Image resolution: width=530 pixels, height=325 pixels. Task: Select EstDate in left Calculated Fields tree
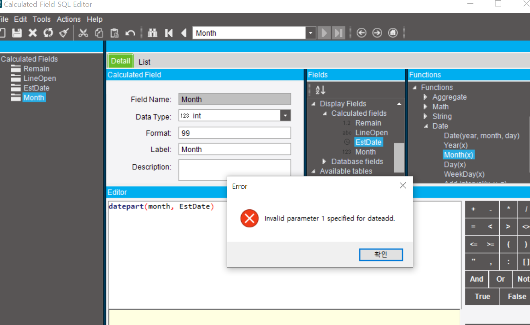click(36, 88)
